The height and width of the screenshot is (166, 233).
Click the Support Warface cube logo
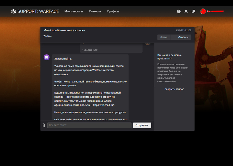point(14,11)
